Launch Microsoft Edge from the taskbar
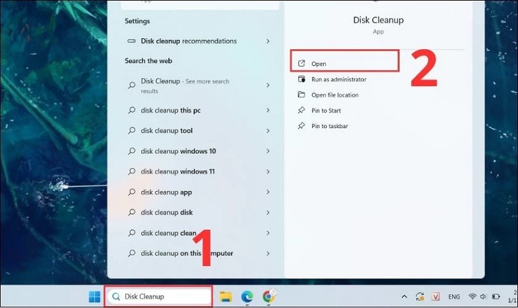518x308 pixels. click(x=247, y=296)
